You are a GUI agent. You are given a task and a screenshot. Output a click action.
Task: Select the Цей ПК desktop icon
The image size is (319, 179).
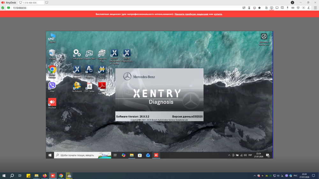pyautogui.click(x=52, y=38)
